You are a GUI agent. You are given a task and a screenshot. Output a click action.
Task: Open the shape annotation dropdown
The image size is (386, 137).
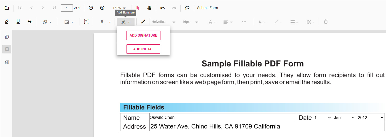pyautogui.click(x=47, y=22)
